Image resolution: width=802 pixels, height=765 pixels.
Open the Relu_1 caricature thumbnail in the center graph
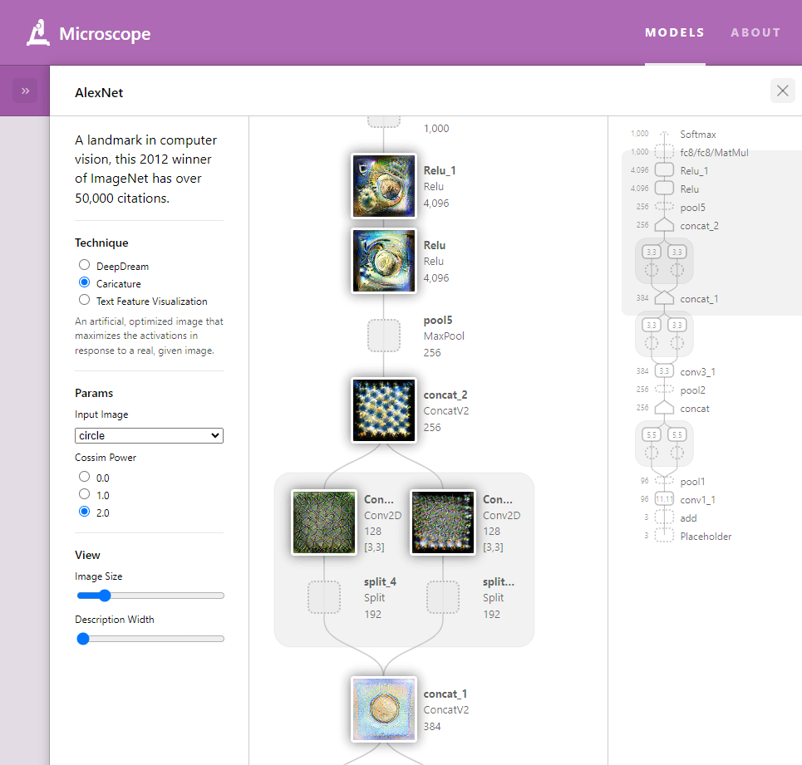point(384,186)
